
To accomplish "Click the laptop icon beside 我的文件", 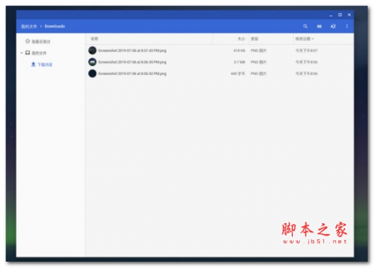I will (27, 53).
